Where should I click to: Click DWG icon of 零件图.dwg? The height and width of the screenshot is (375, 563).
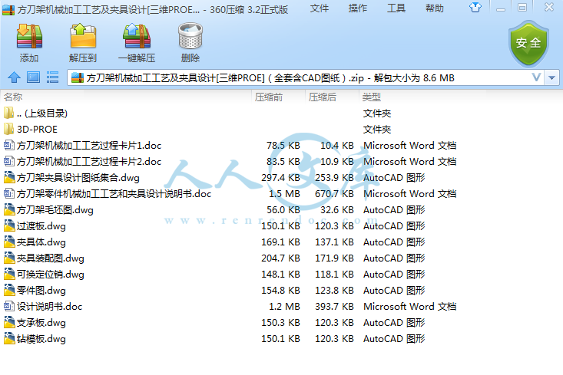click(x=9, y=290)
